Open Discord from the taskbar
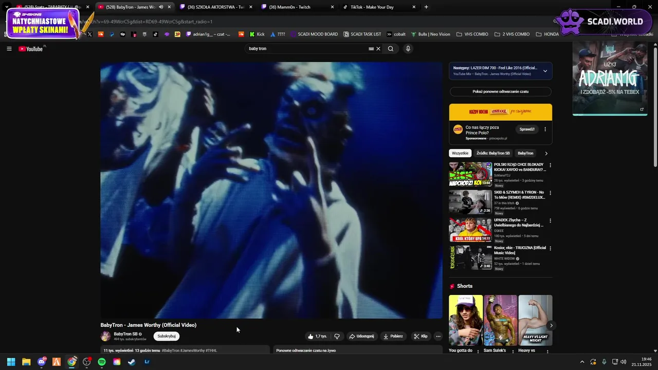This screenshot has width=658, height=370. [x=42, y=362]
